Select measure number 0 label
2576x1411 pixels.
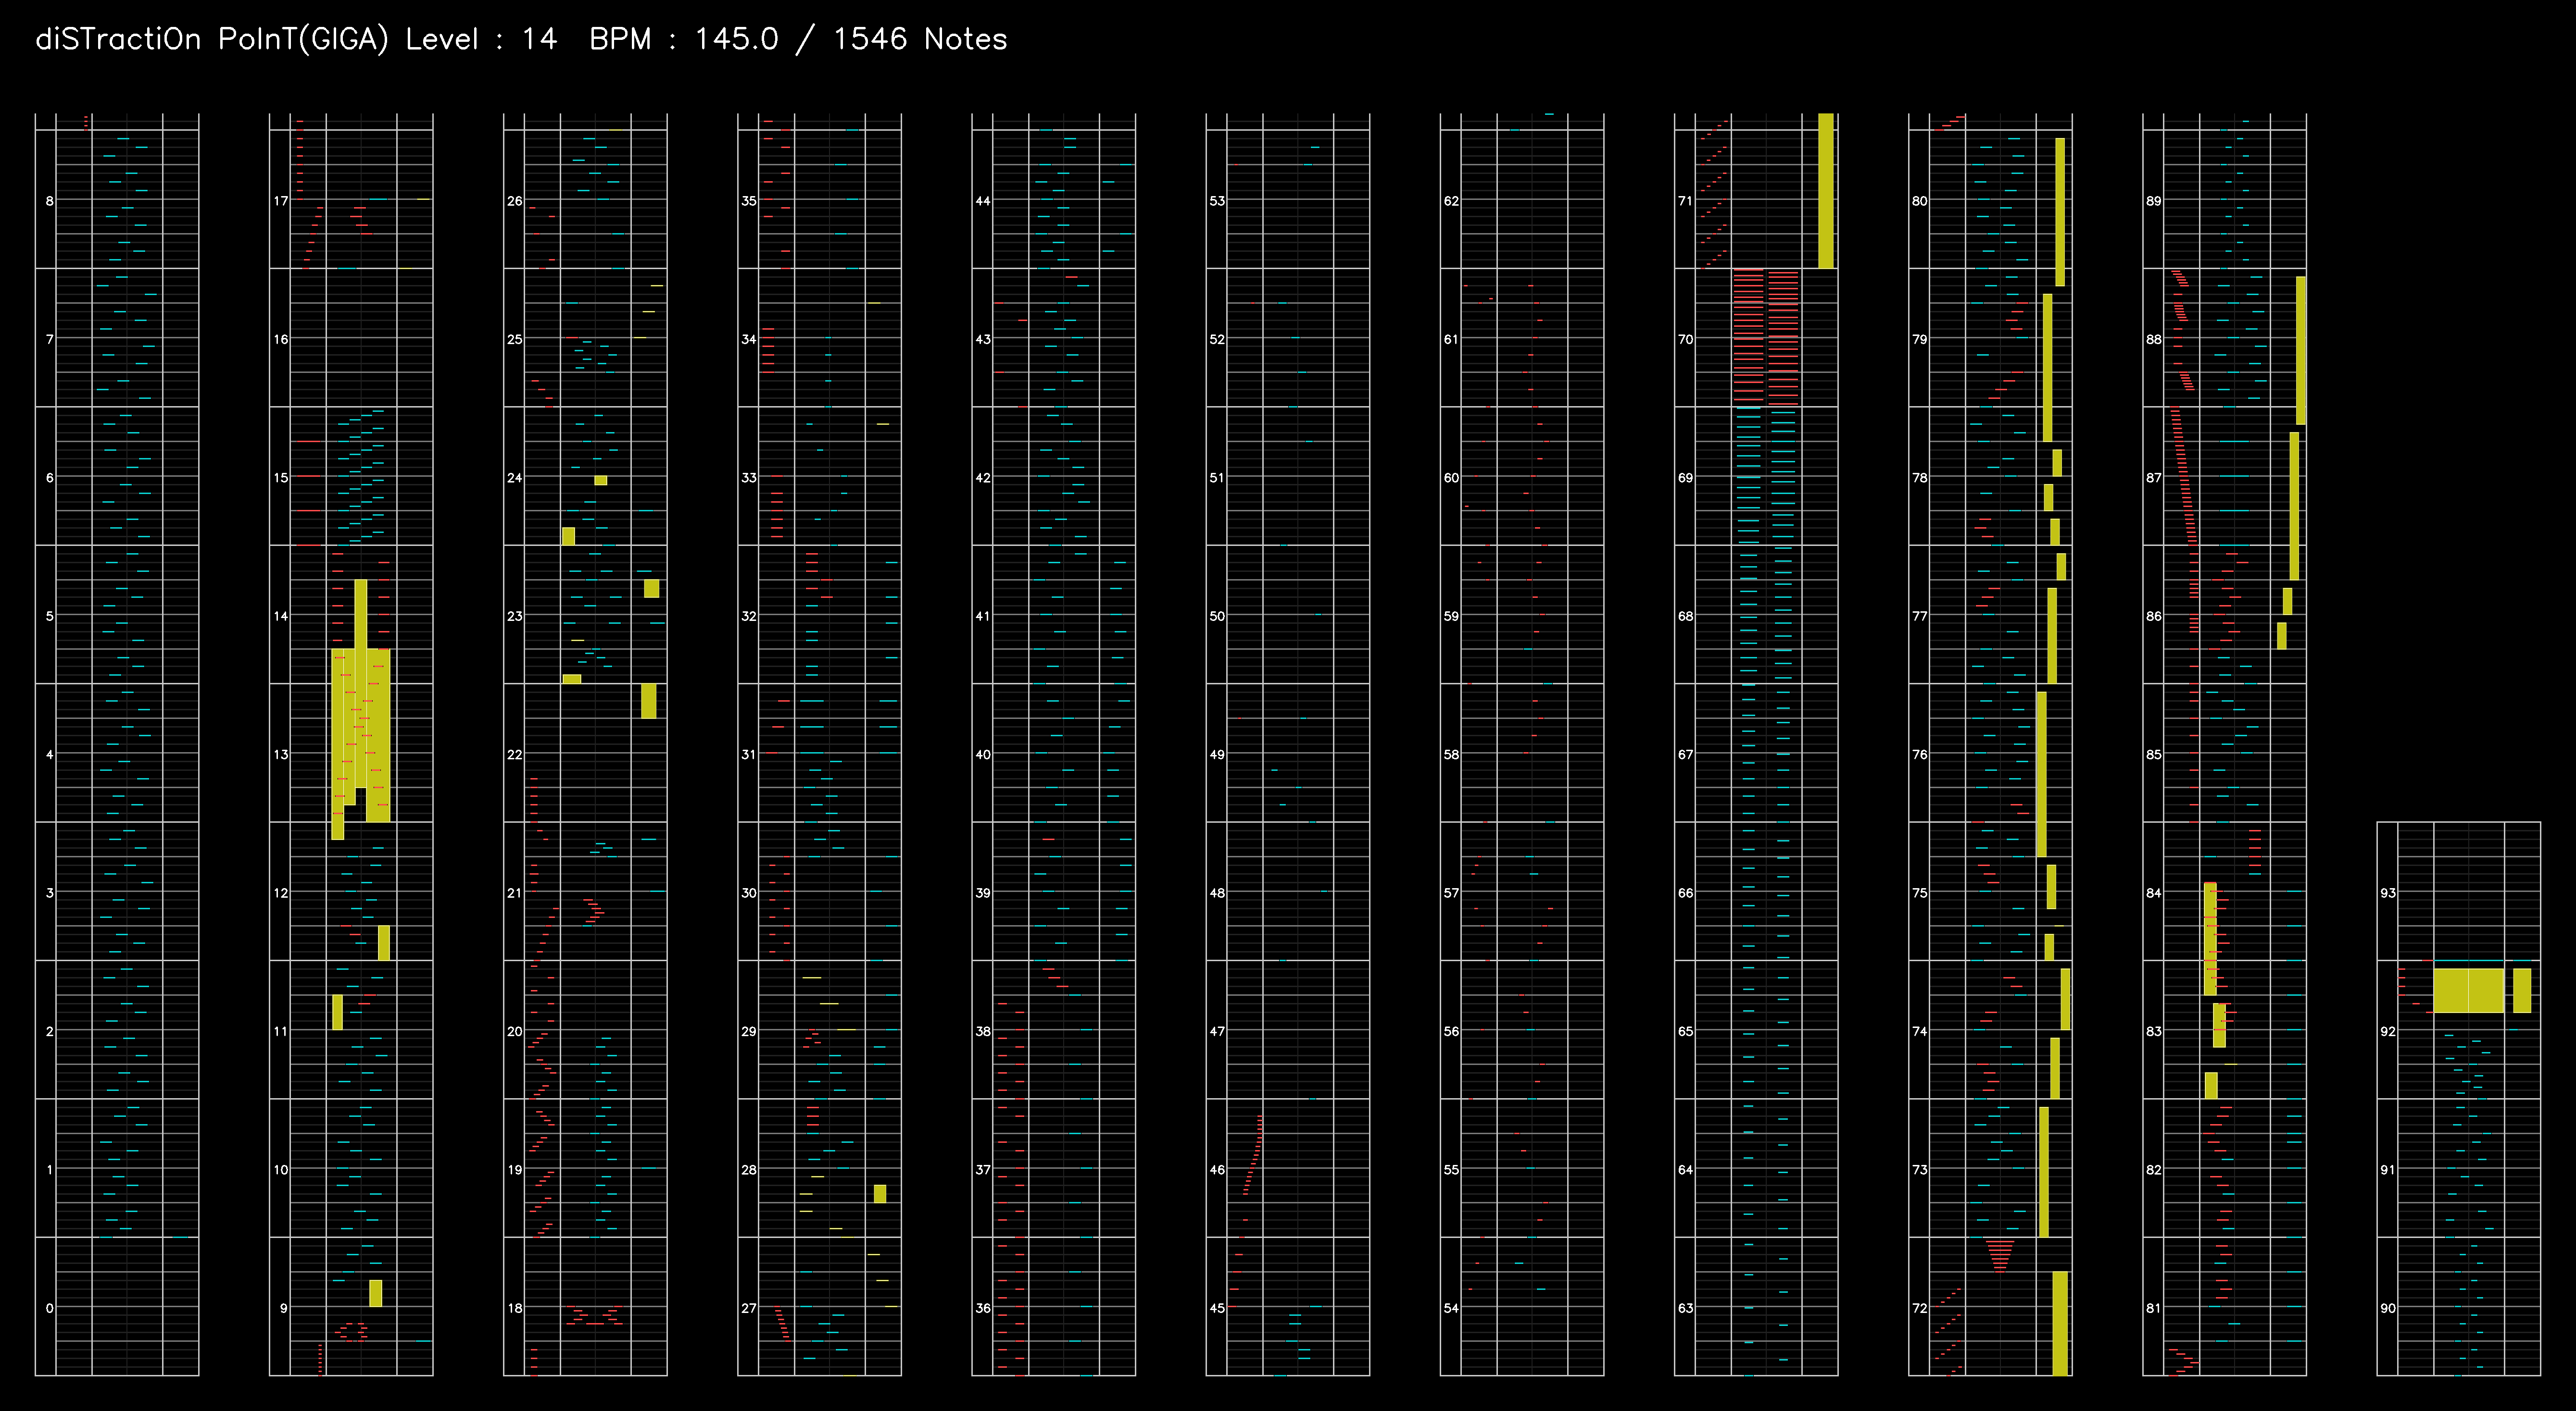pyautogui.click(x=50, y=1308)
